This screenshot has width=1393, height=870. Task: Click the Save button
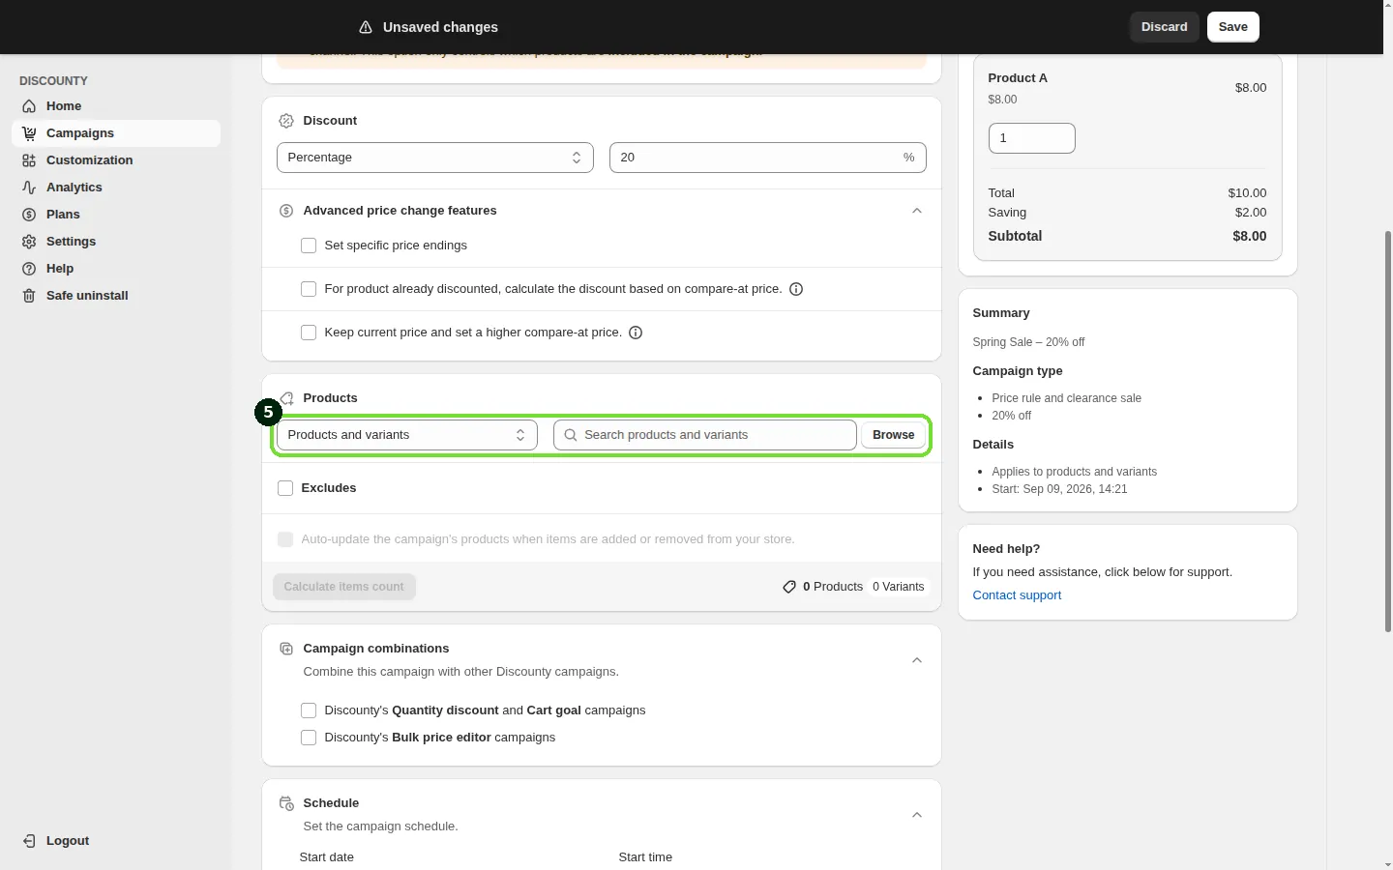[x=1233, y=27]
